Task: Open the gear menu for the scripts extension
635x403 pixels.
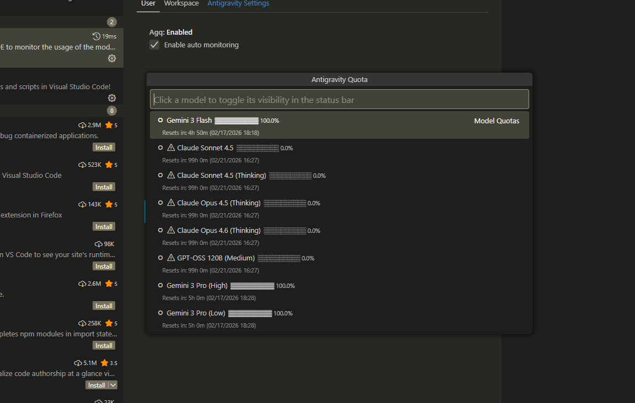Action: [112, 98]
